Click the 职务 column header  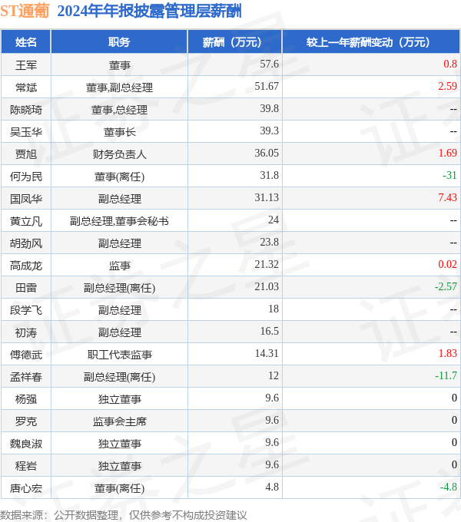(119, 42)
